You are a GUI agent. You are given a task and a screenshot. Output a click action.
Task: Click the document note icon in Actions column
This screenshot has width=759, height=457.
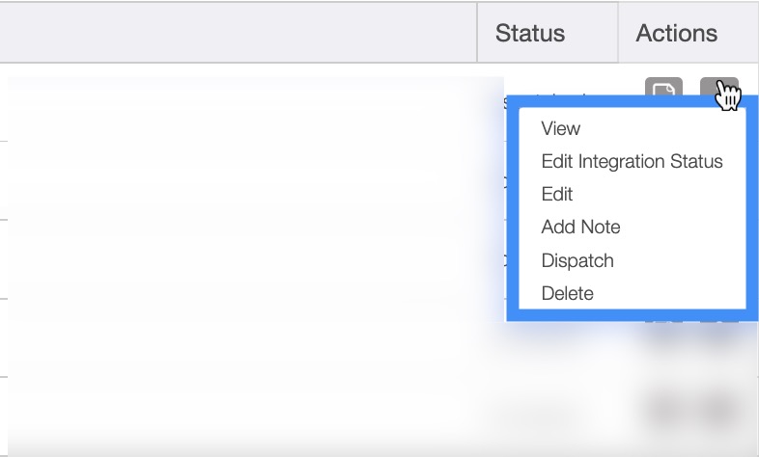pos(663,91)
